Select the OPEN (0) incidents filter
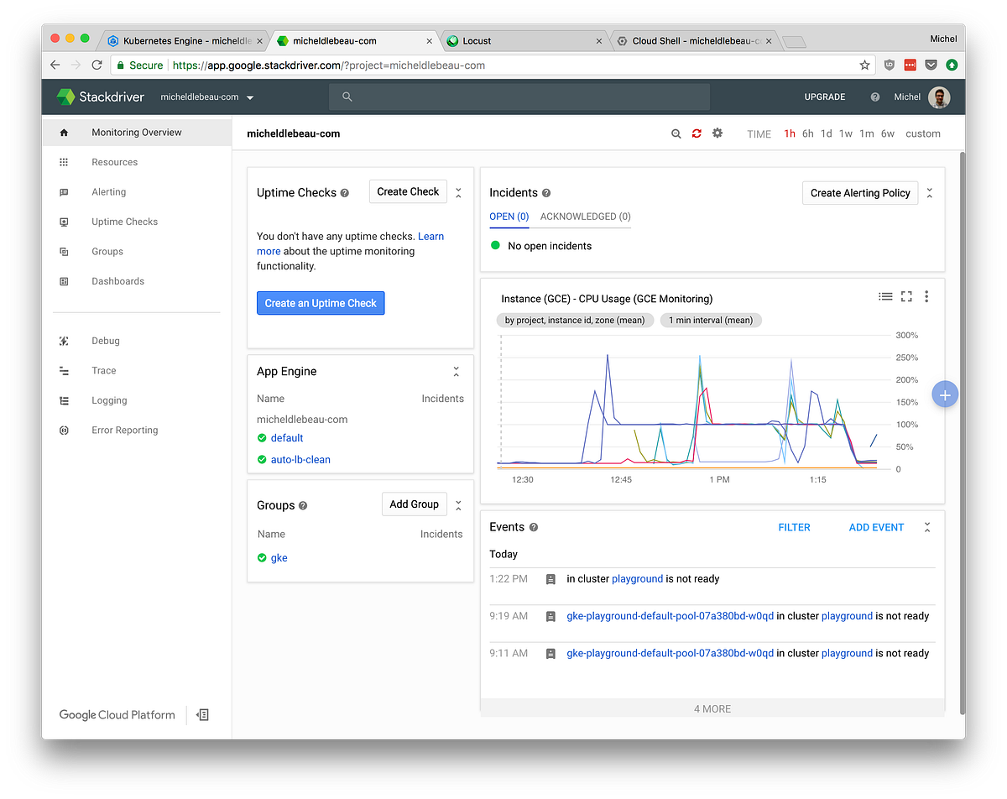Image resolution: width=1007 pixels, height=799 pixels. [509, 217]
